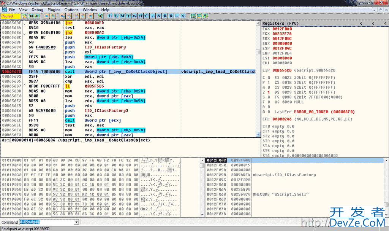The width and height of the screenshot is (389, 231).
Task: Click the Open file toolbar icon
Action: point(25,16)
